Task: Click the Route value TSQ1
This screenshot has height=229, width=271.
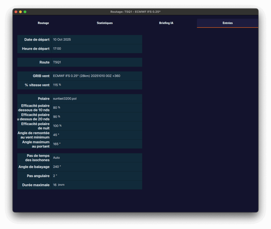Action: click(x=57, y=62)
